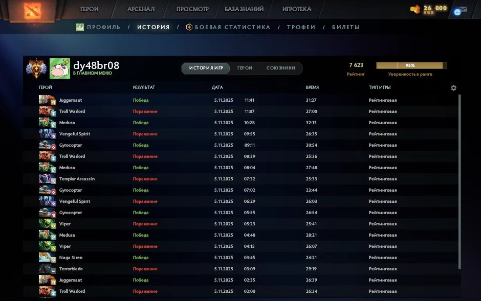Click the match list vertical scrollbar
This screenshot has height=301, width=481.
click(460, 179)
